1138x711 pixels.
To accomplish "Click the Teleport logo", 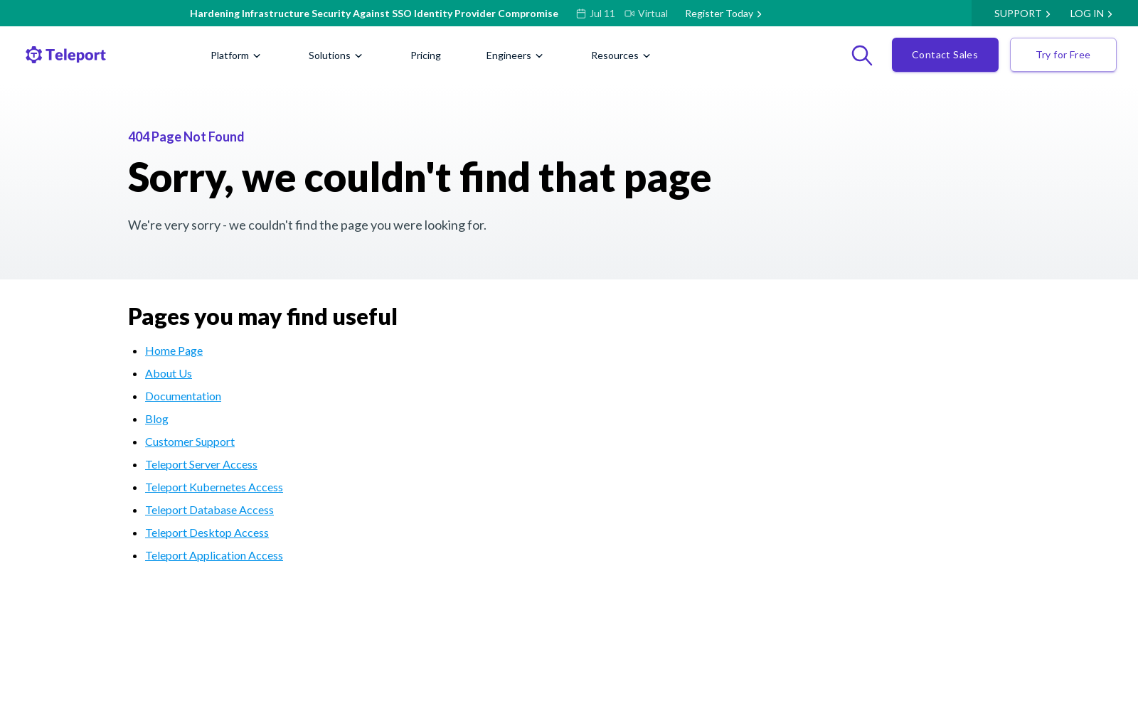I will click(x=65, y=55).
